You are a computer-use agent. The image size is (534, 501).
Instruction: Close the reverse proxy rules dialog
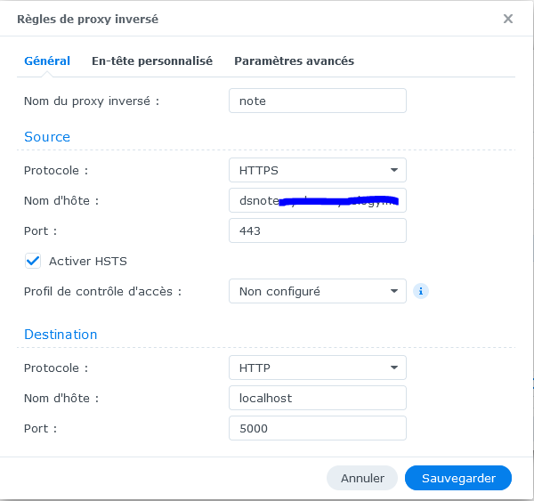pos(508,19)
